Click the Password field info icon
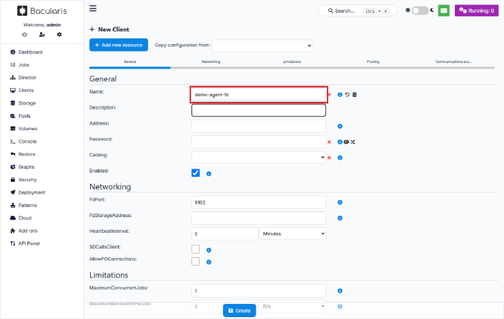504x319 pixels. pos(340,142)
